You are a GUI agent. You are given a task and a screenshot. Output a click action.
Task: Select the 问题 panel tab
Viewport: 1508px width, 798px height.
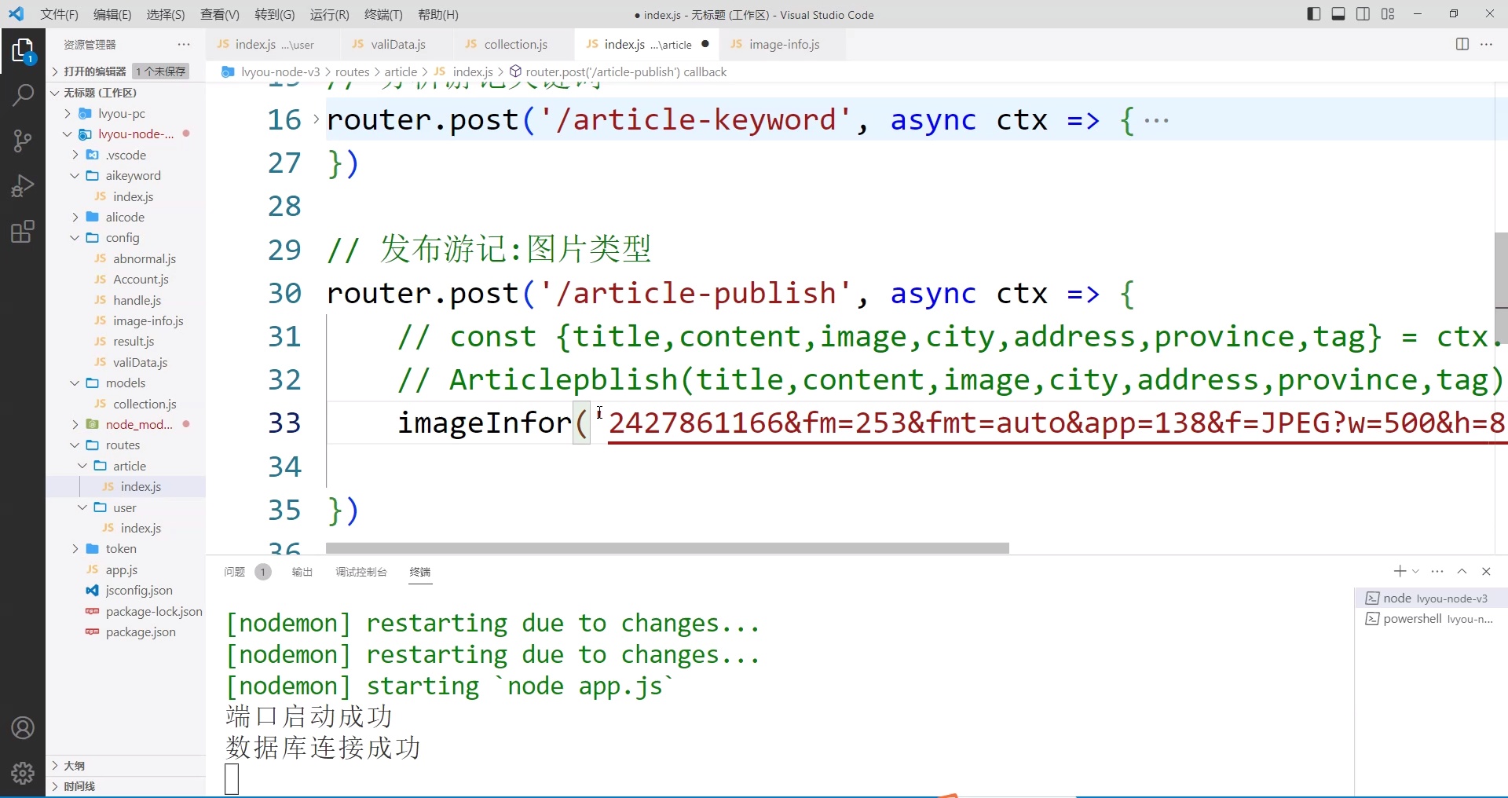[234, 572]
